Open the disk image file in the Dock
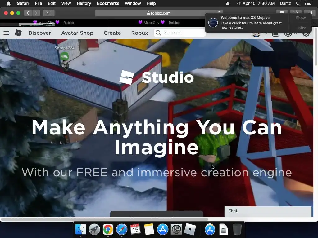318x238 pixels. [224, 230]
